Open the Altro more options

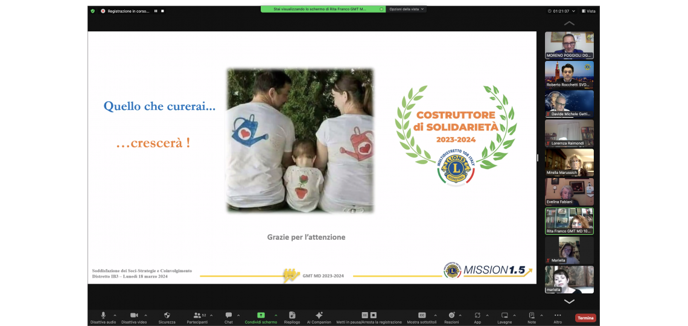click(558, 318)
